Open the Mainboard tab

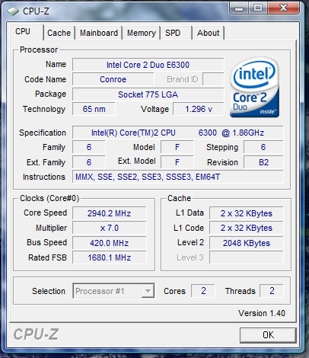pos(99,33)
